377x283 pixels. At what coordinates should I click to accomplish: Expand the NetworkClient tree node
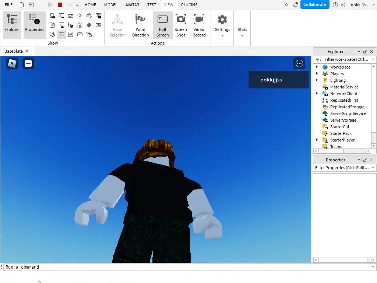[x=317, y=93]
